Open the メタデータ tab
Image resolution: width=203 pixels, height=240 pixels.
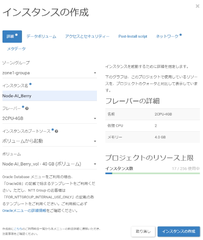(x=16, y=49)
